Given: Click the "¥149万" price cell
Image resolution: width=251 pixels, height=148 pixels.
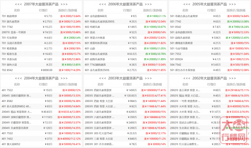Looking at the screenshot, I should click(133, 27).
